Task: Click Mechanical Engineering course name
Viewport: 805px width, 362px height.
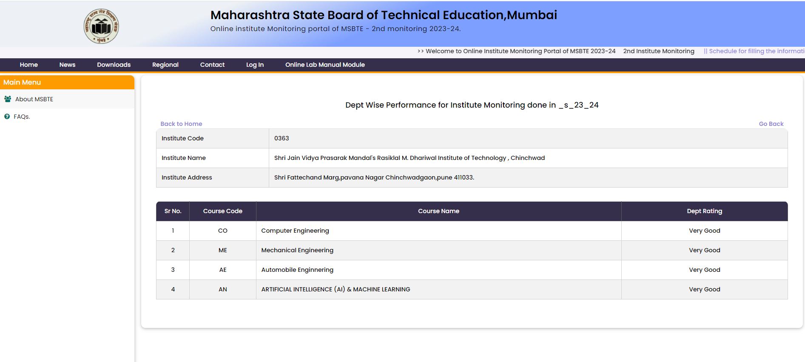Action: pyautogui.click(x=297, y=250)
